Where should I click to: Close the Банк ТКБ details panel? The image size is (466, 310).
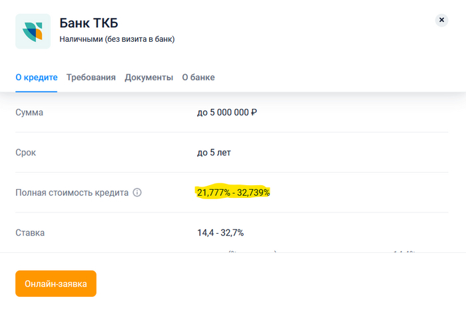coord(441,21)
